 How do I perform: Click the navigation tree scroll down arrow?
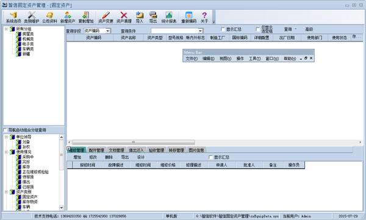tap(62, 207)
